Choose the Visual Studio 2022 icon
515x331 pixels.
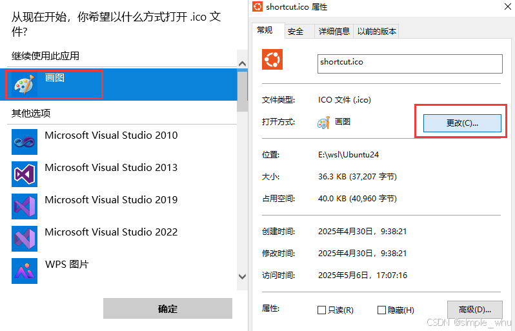[25, 239]
